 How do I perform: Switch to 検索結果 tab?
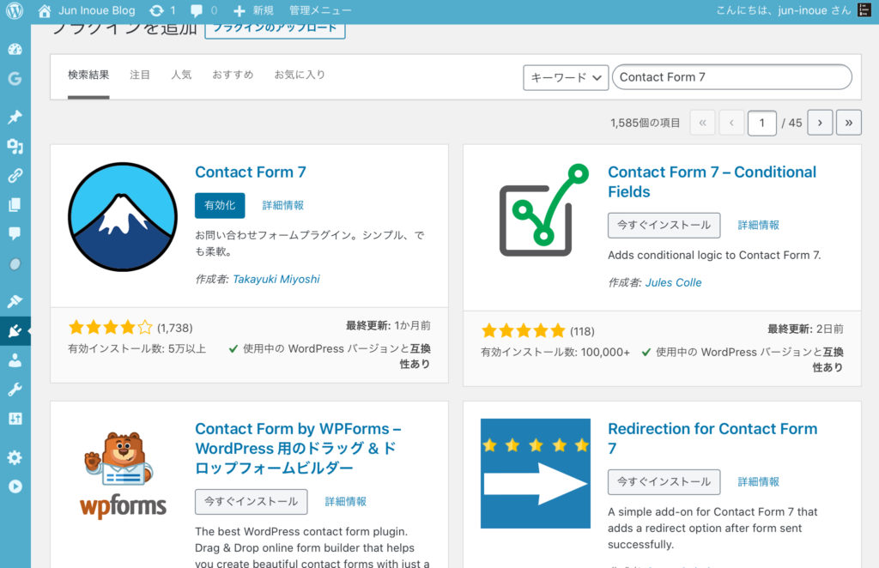pyautogui.click(x=88, y=75)
